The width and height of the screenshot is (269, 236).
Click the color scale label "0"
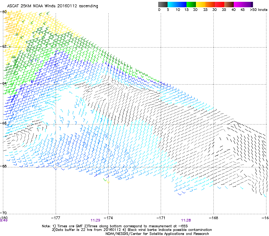[159, 10]
